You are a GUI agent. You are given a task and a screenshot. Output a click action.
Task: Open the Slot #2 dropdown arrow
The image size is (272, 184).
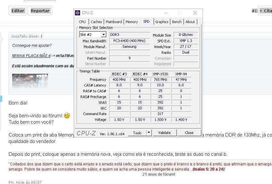point(103,35)
